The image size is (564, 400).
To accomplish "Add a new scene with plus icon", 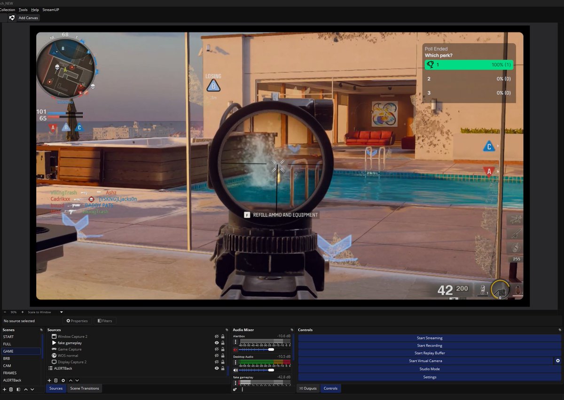I will pos(5,389).
